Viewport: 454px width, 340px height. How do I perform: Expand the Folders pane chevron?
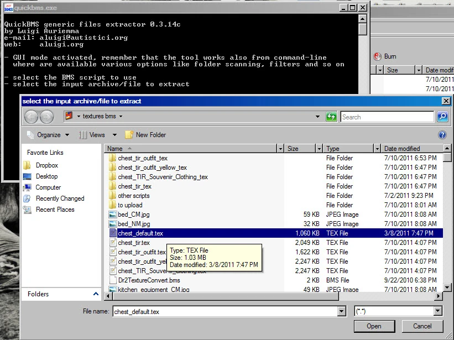[96, 294]
